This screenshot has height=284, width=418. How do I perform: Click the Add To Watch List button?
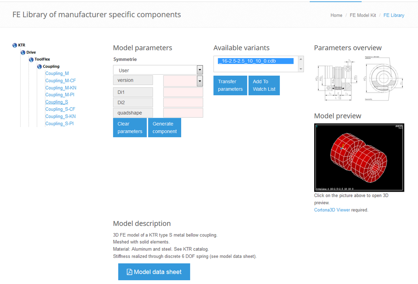pyautogui.click(x=264, y=85)
